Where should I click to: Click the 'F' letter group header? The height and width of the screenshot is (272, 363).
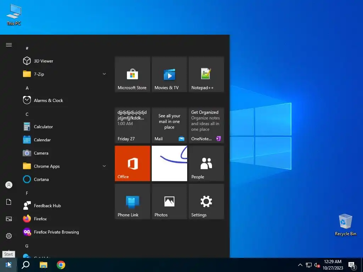27,193
